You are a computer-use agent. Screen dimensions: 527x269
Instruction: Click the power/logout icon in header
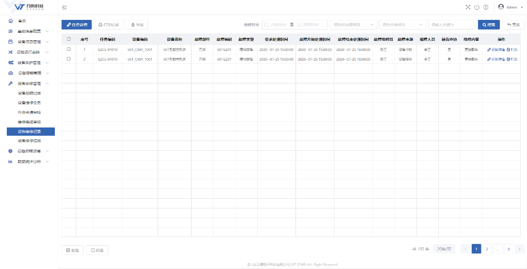pyautogui.click(x=477, y=7)
